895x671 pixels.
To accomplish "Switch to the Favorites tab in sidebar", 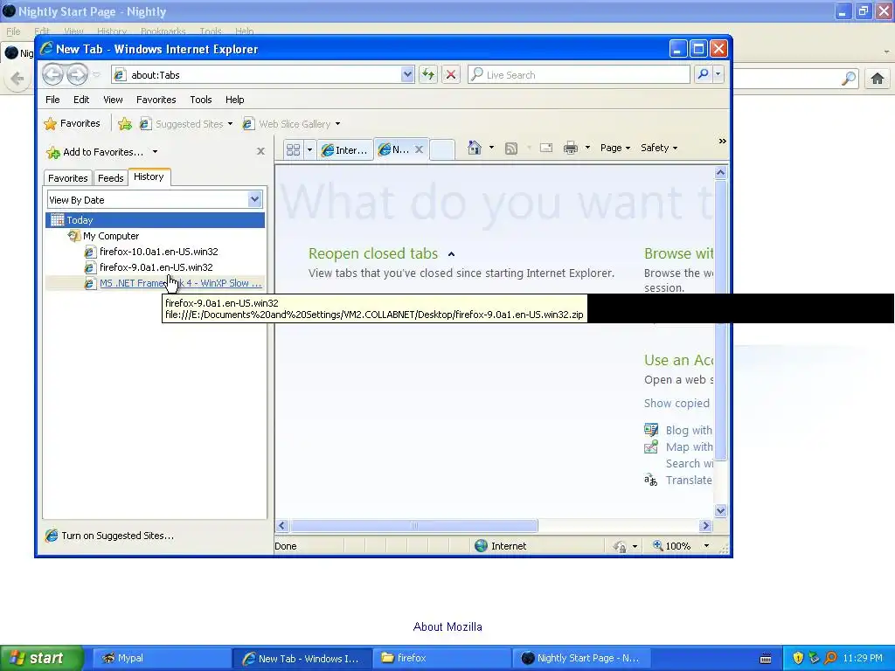I will point(68,178).
